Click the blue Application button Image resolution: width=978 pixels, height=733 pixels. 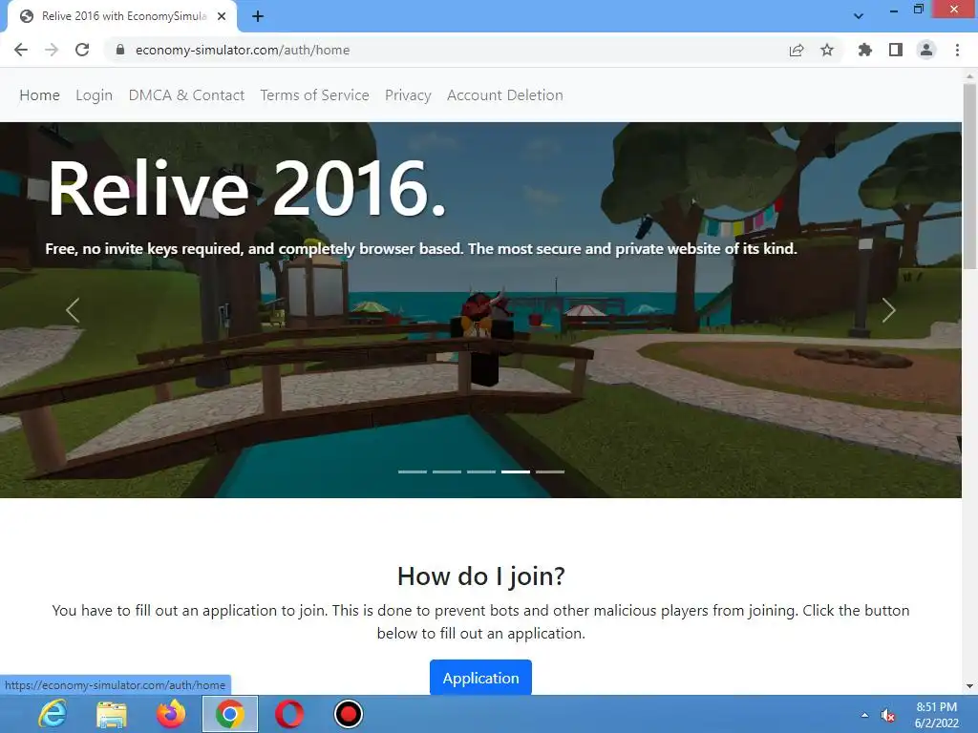pos(481,678)
